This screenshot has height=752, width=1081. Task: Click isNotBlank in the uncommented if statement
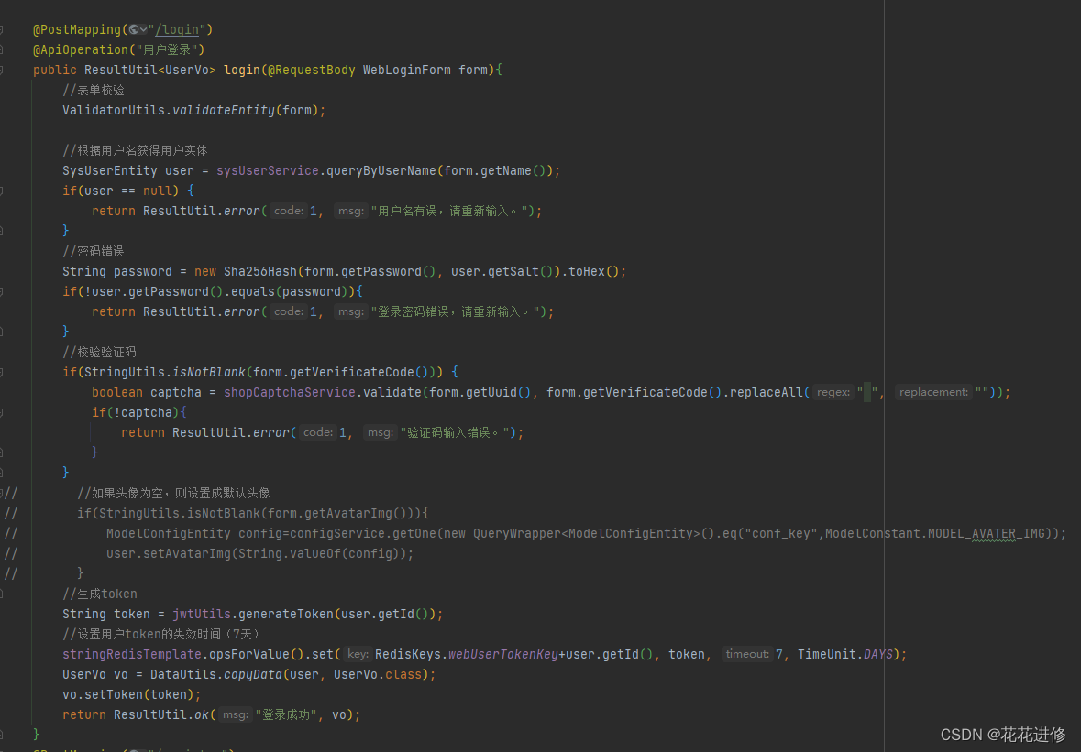(209, 372)
